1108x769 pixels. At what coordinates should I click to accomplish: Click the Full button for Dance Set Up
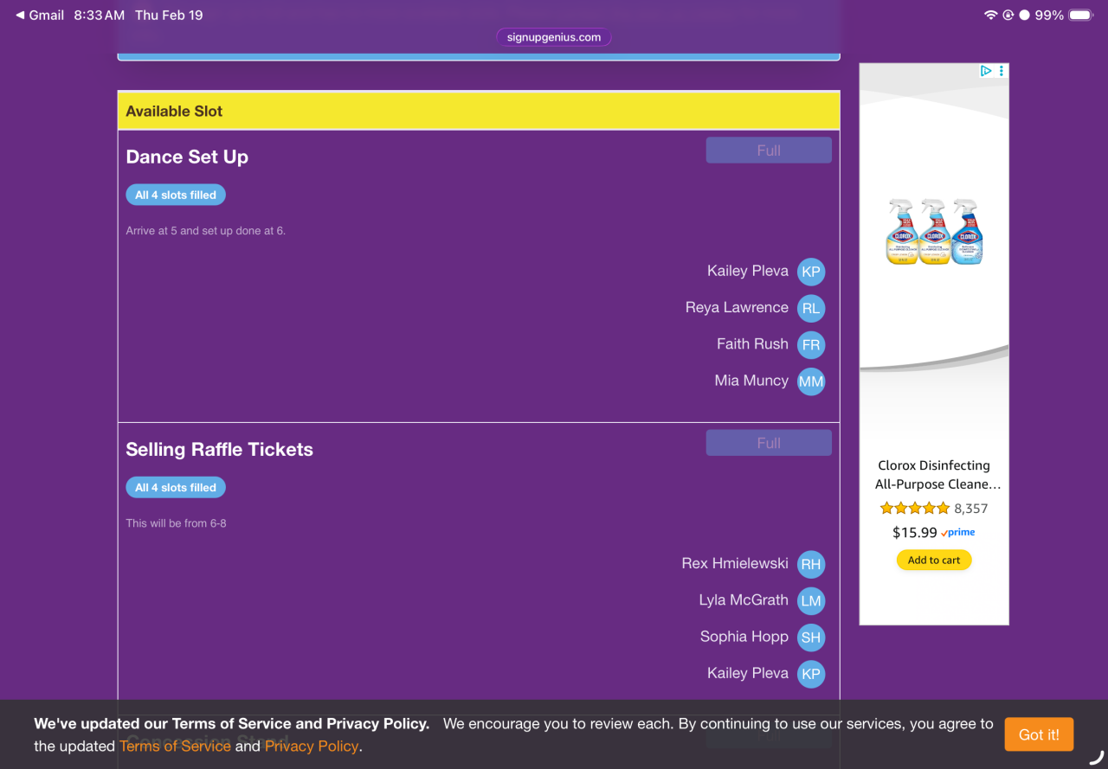point(769,151)
